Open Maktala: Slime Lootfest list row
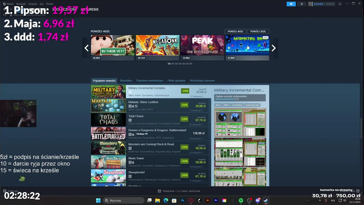Image resolution: width=364 pixels, height=205 pixels. 150,106
